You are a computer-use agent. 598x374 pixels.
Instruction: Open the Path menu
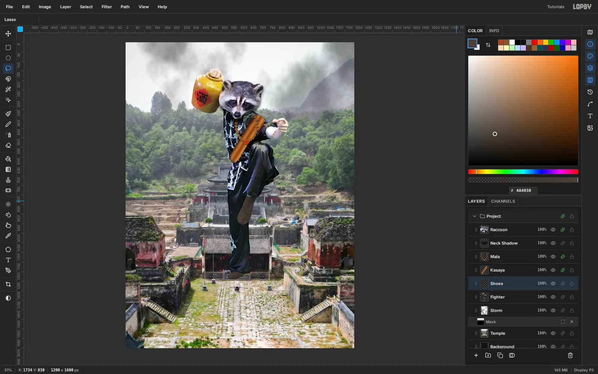coord(125,7)
